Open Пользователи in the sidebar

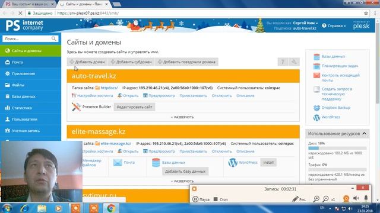tap(30, 120)
